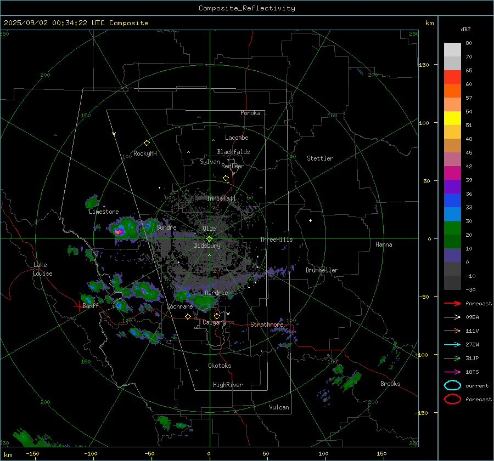Click the Hanna label

coord(384,244)
